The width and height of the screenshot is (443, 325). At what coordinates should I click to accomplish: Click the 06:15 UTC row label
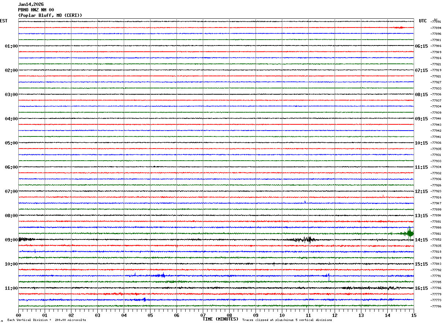421,46
